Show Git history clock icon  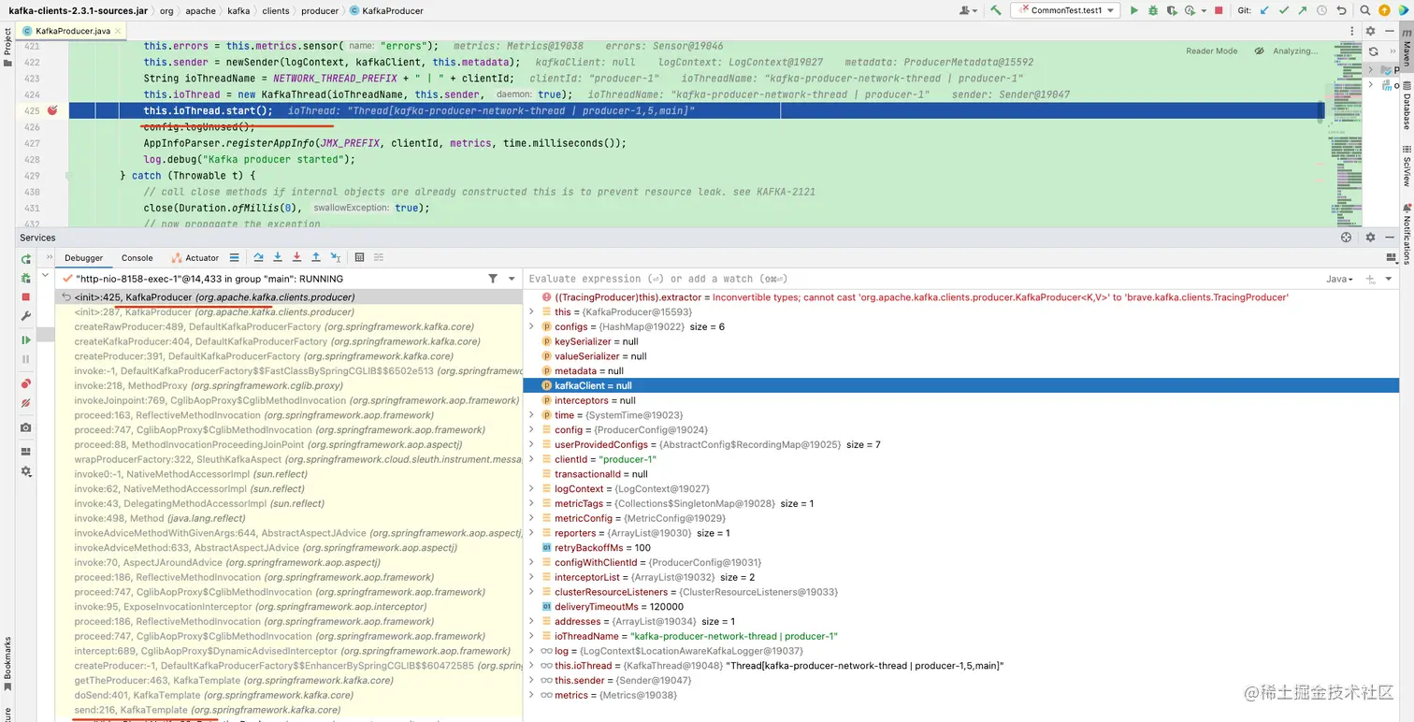coord(1321,10)
